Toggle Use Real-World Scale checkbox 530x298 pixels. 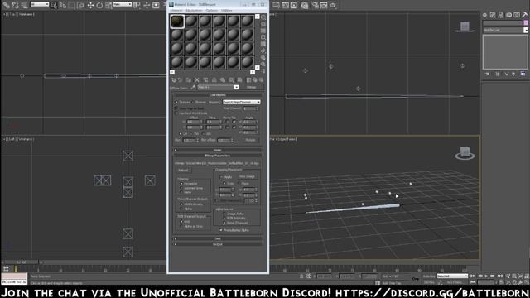tap(176, 113)
